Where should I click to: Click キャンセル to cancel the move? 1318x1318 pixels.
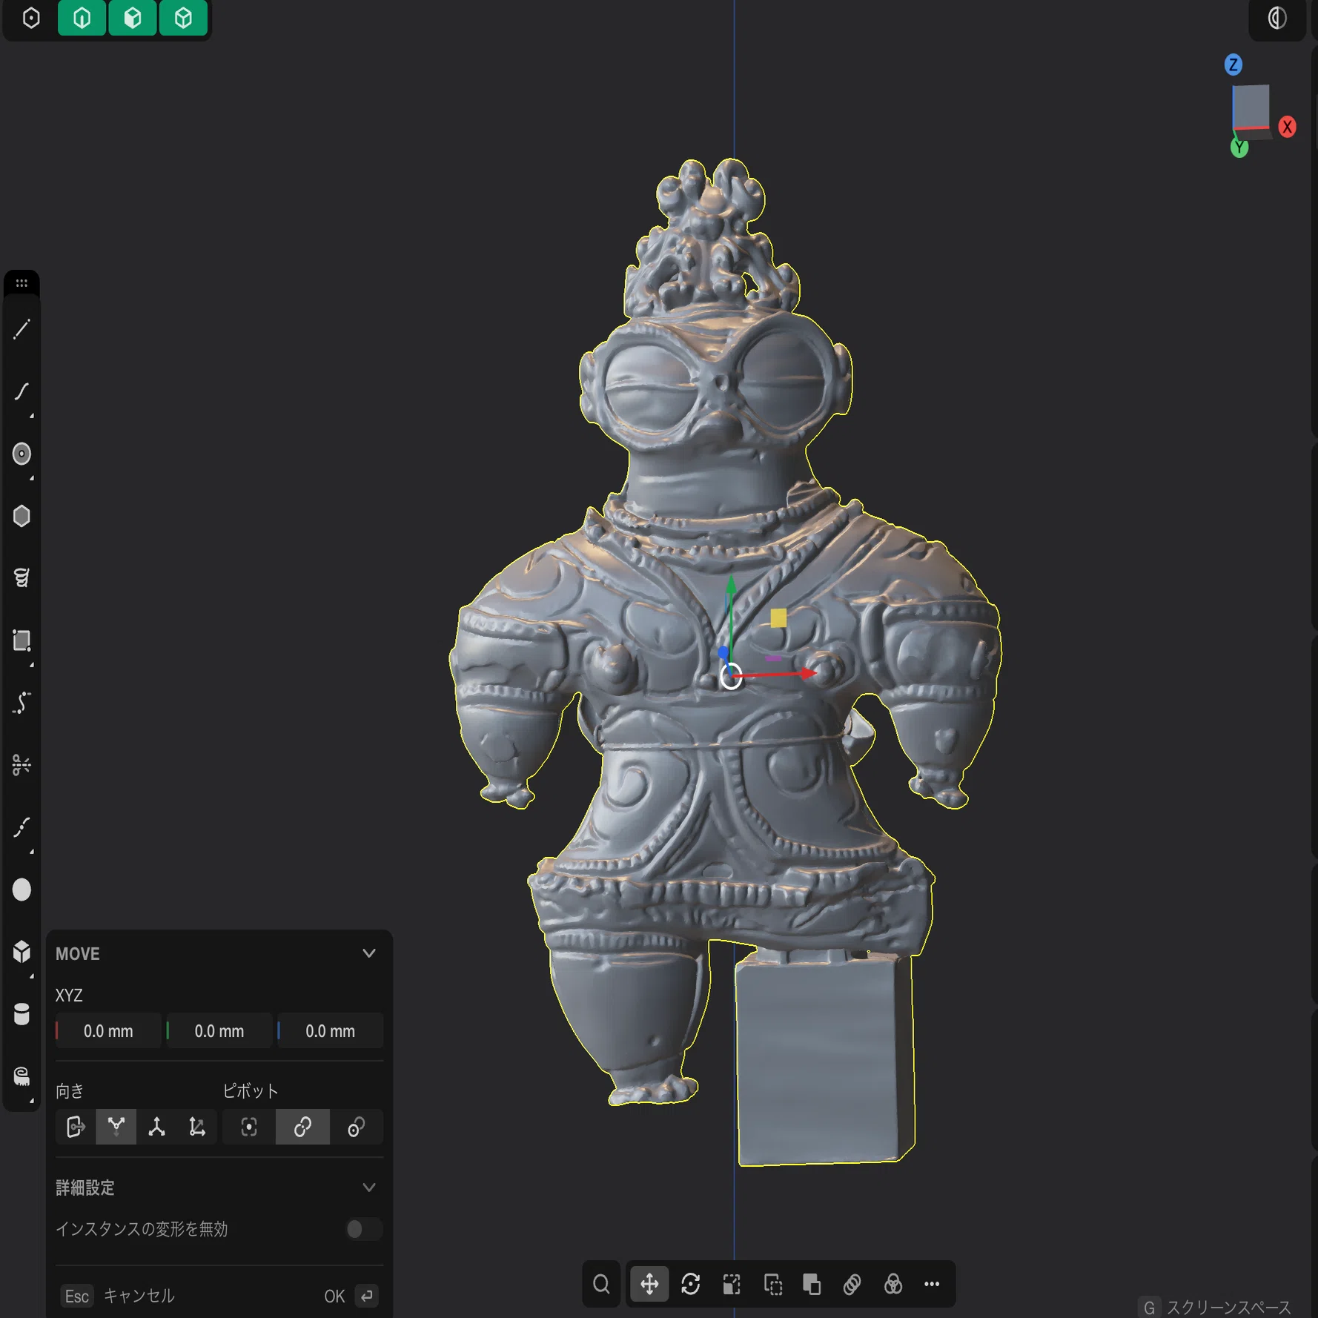click(139, 1296)
